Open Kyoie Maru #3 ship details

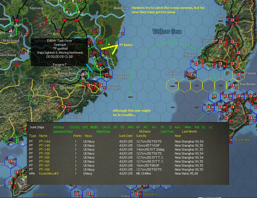click(x=49, y=173)
